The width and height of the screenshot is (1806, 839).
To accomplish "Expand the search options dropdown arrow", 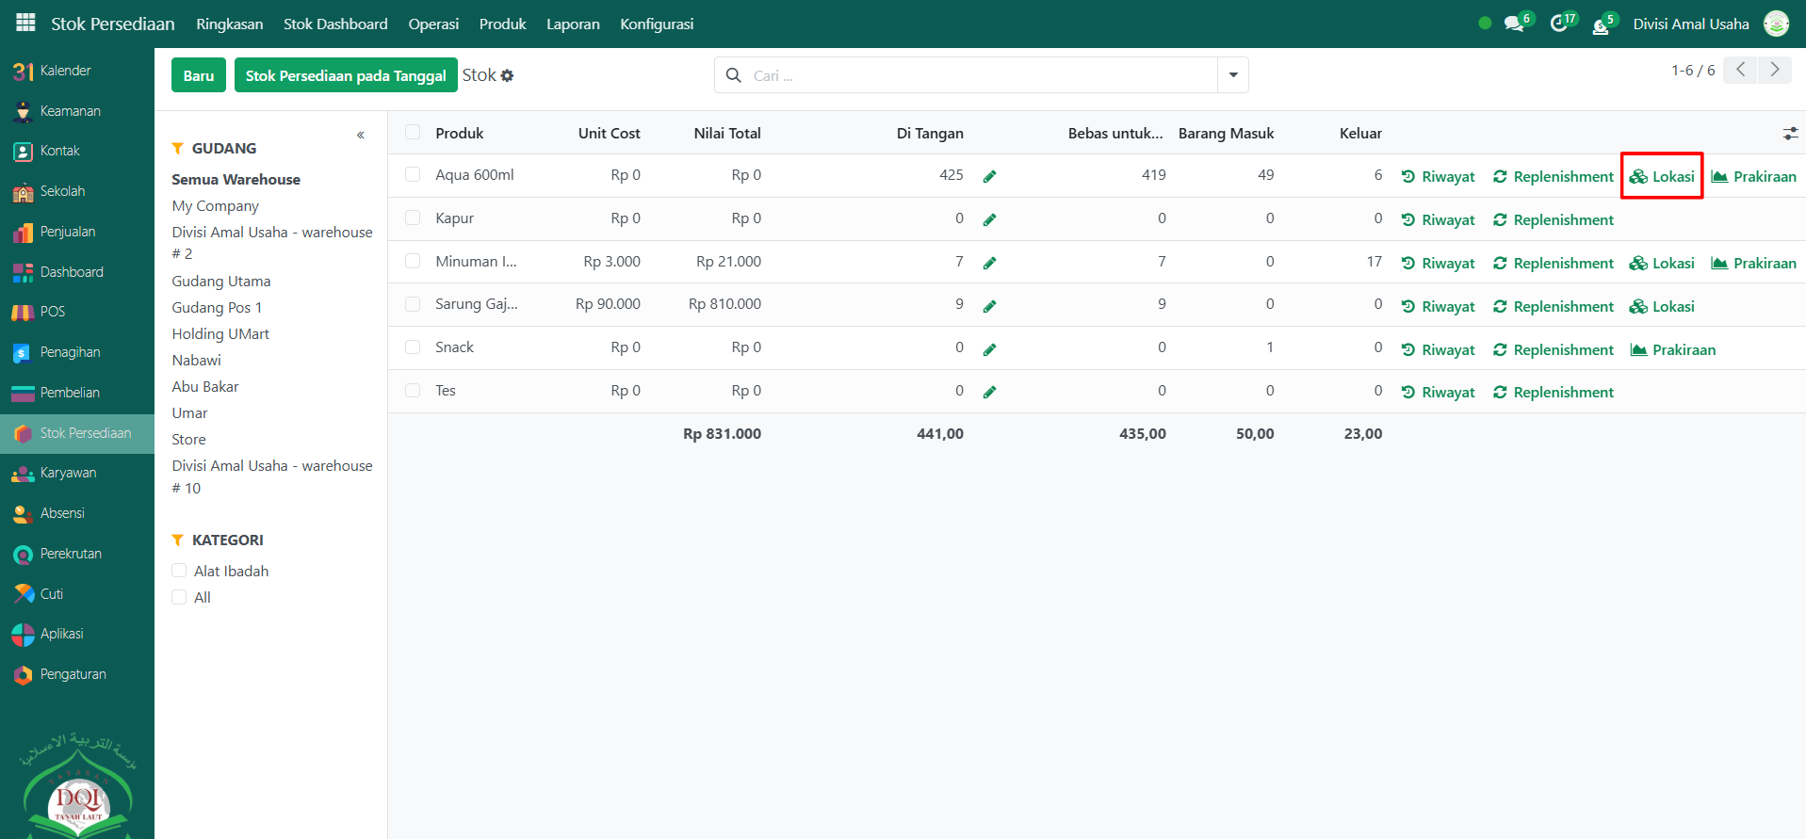I will 1232,75.
